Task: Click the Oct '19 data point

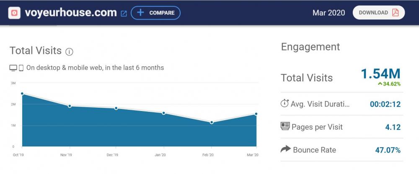Action: (22, 94)
